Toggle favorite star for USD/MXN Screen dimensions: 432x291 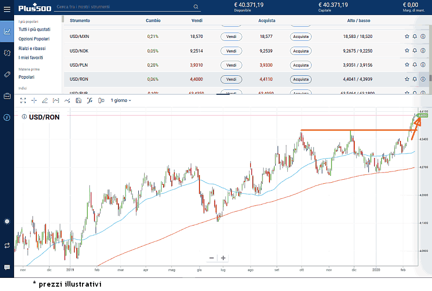click(407, 36)
